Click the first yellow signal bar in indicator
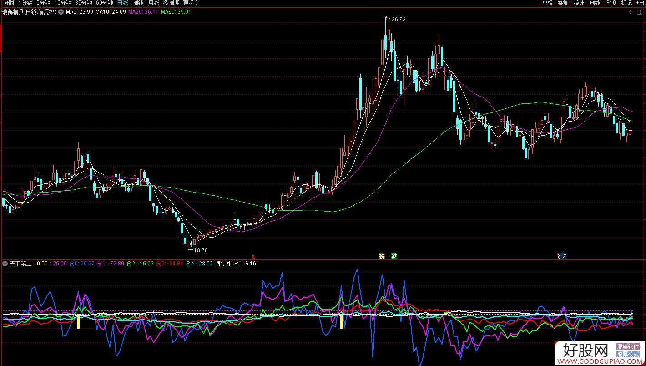 (79, 321)
